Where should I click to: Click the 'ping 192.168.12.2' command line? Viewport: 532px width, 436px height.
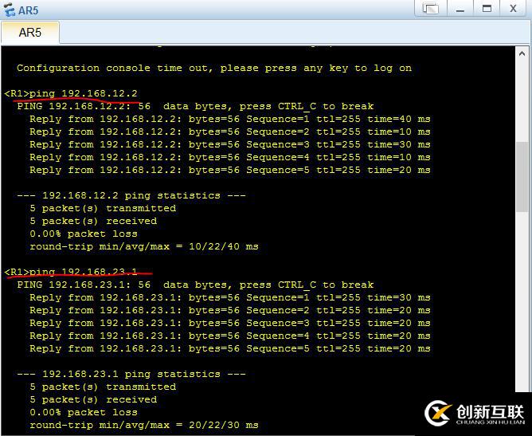pos(71,93)
